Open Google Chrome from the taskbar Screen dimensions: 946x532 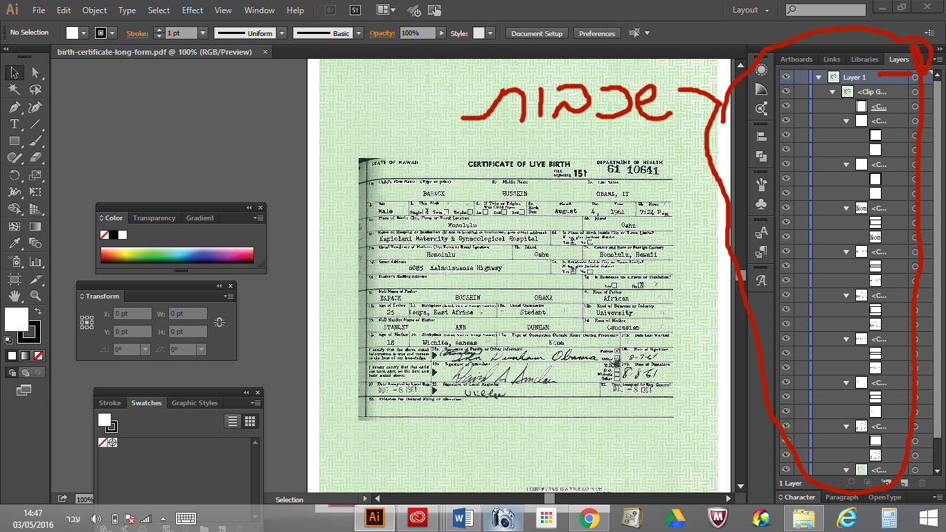(x=589, y=517)
